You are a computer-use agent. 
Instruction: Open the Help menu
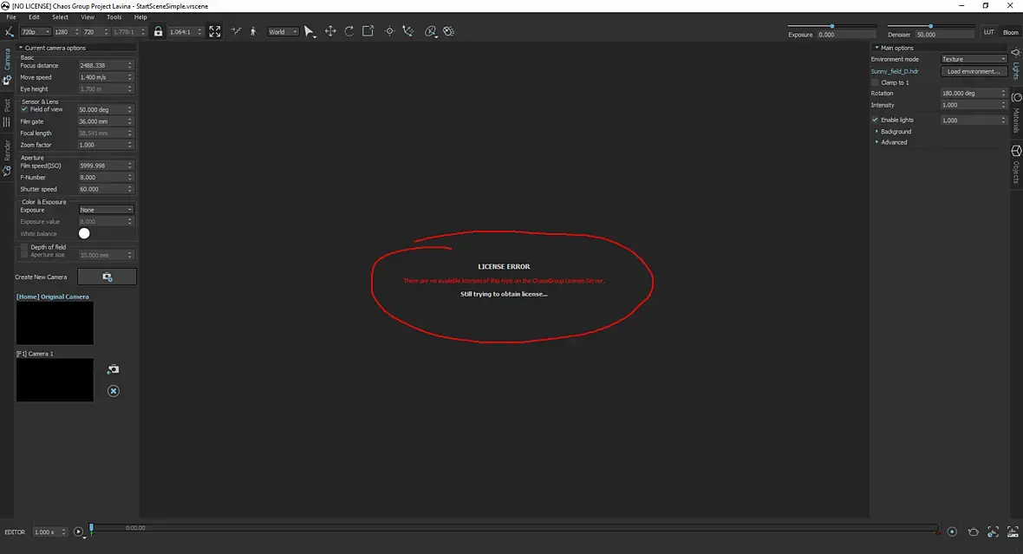coord(140,17)
